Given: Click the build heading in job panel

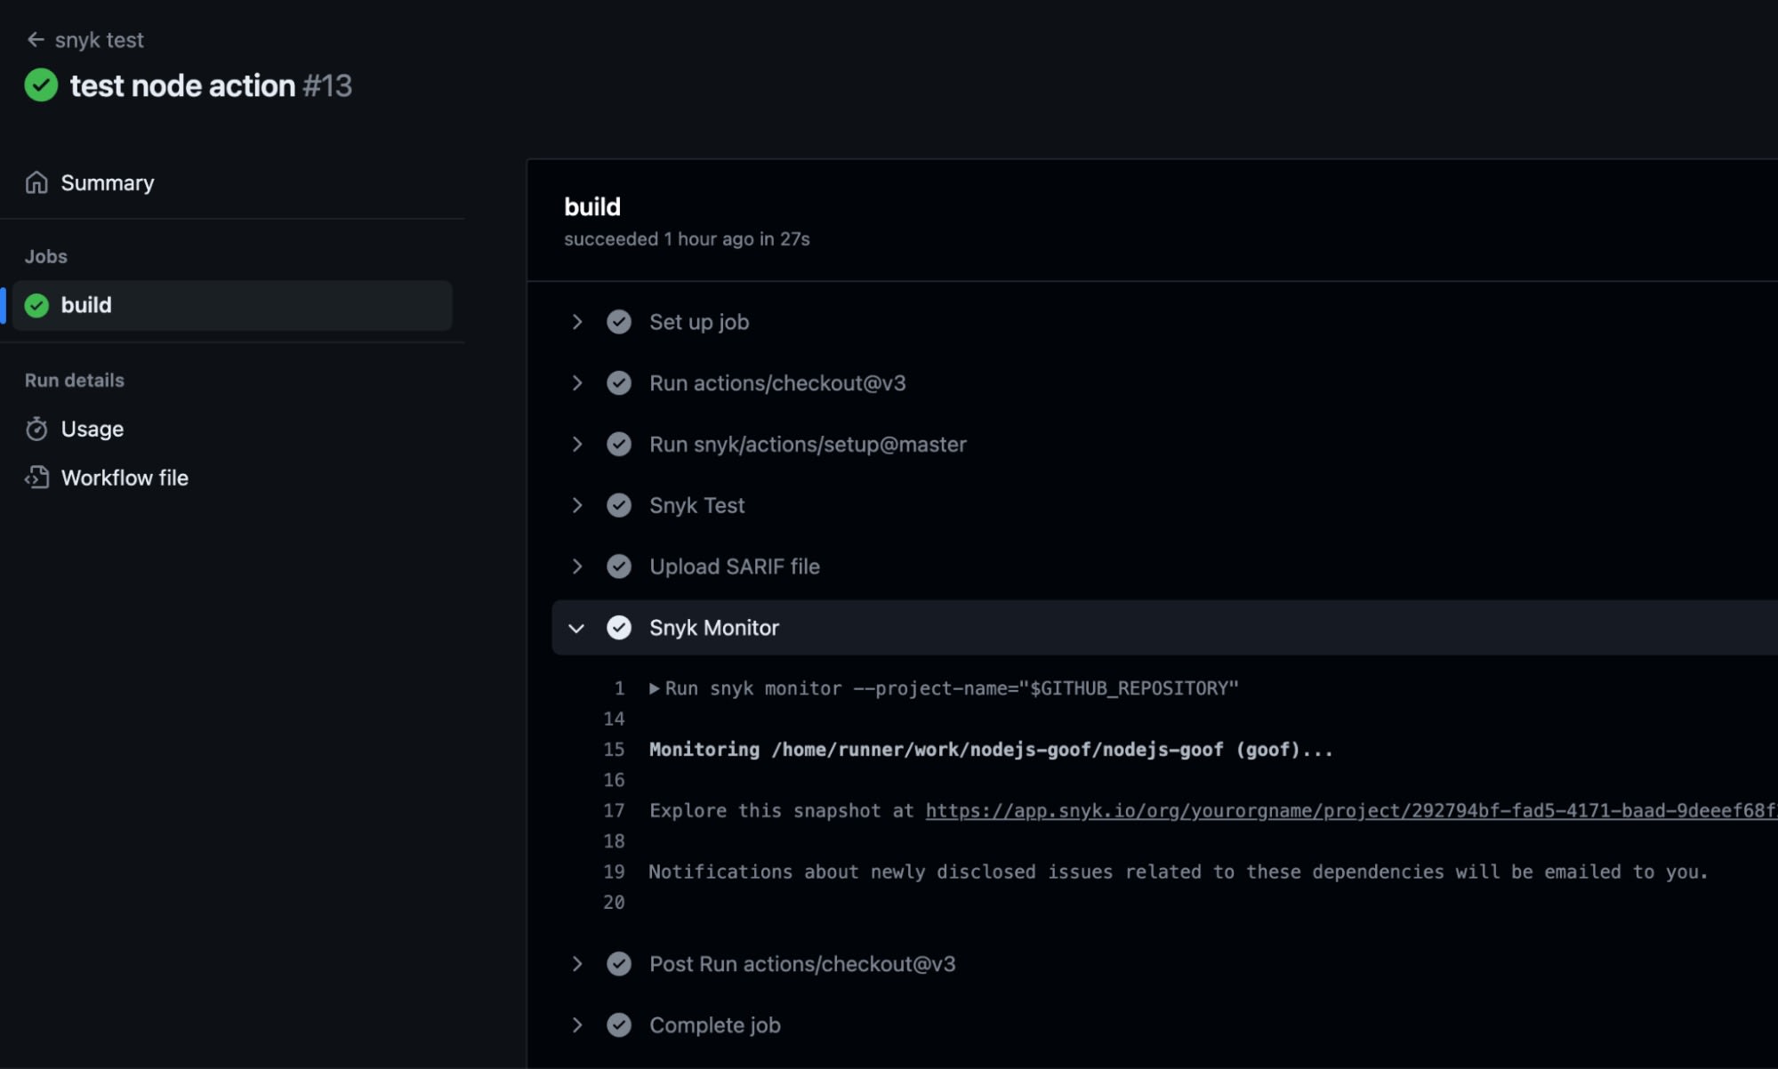Looking at the screenshot, I should (x=592, y=206).
